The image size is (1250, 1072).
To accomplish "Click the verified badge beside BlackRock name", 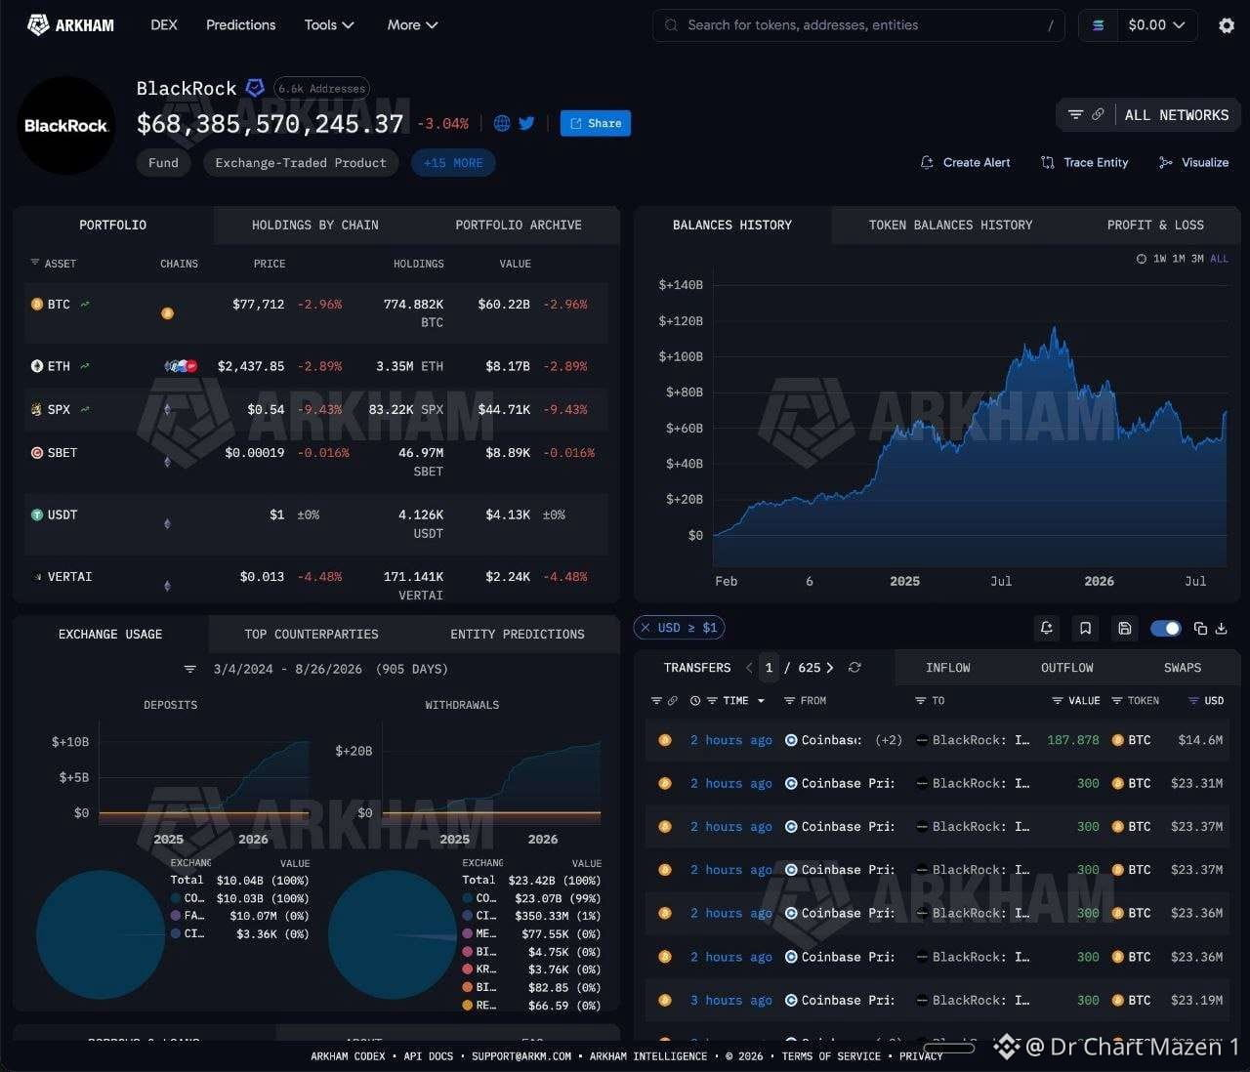I will point(255,88).
